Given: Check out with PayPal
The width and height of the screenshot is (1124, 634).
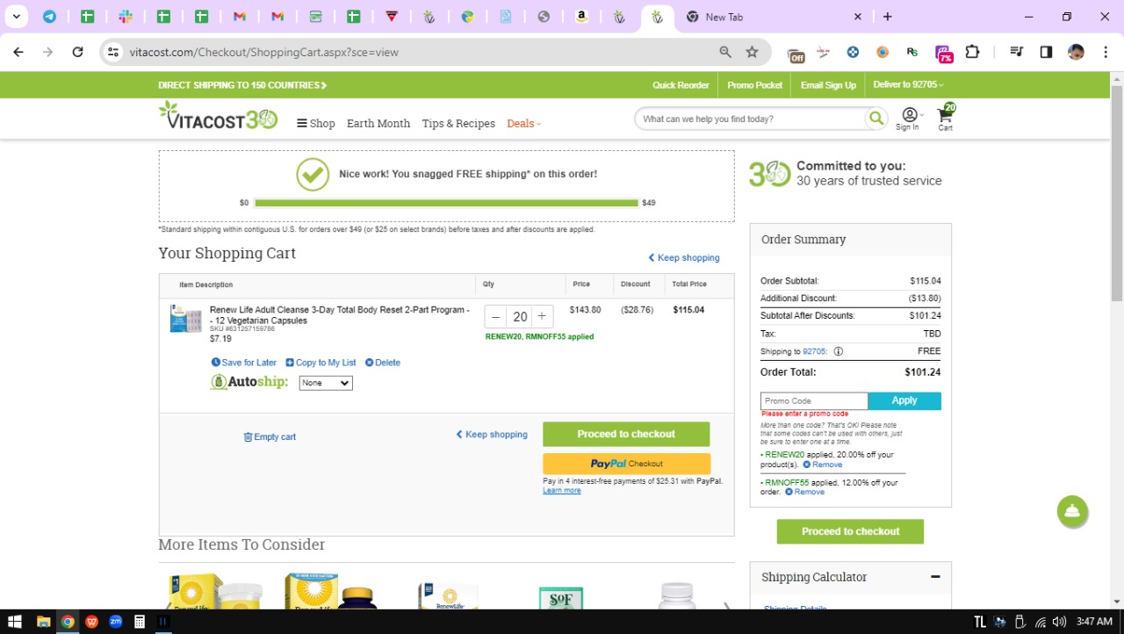Looking at the screenshot, I should coord(626,464).
